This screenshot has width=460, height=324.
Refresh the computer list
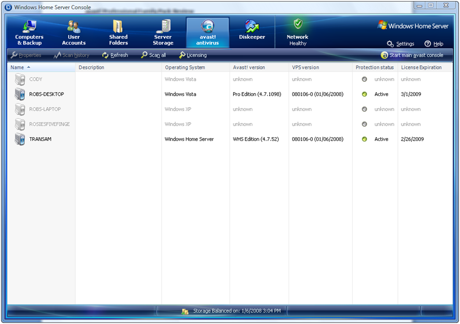coord(115,55)
